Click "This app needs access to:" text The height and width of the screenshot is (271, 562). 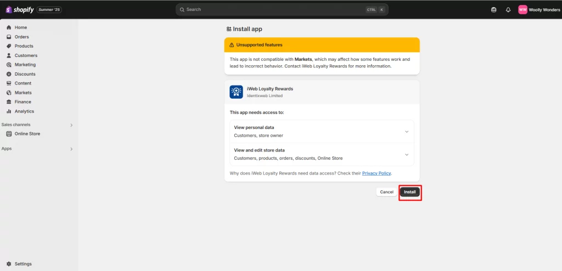(x=257, y=112)
